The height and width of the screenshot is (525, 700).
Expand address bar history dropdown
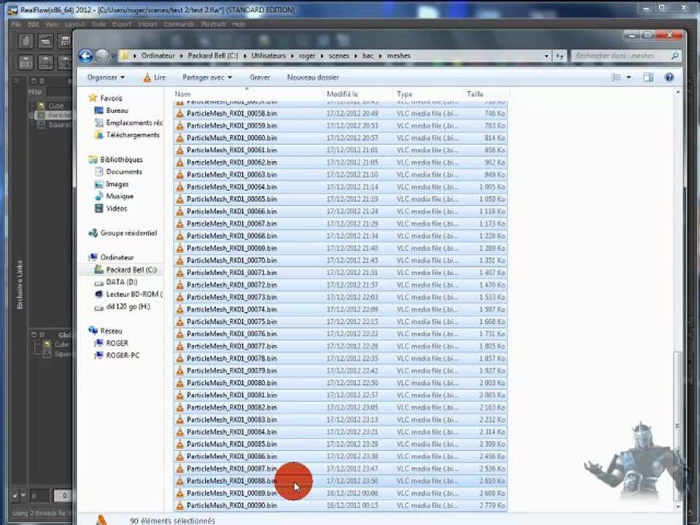click(x=546, y=56)
